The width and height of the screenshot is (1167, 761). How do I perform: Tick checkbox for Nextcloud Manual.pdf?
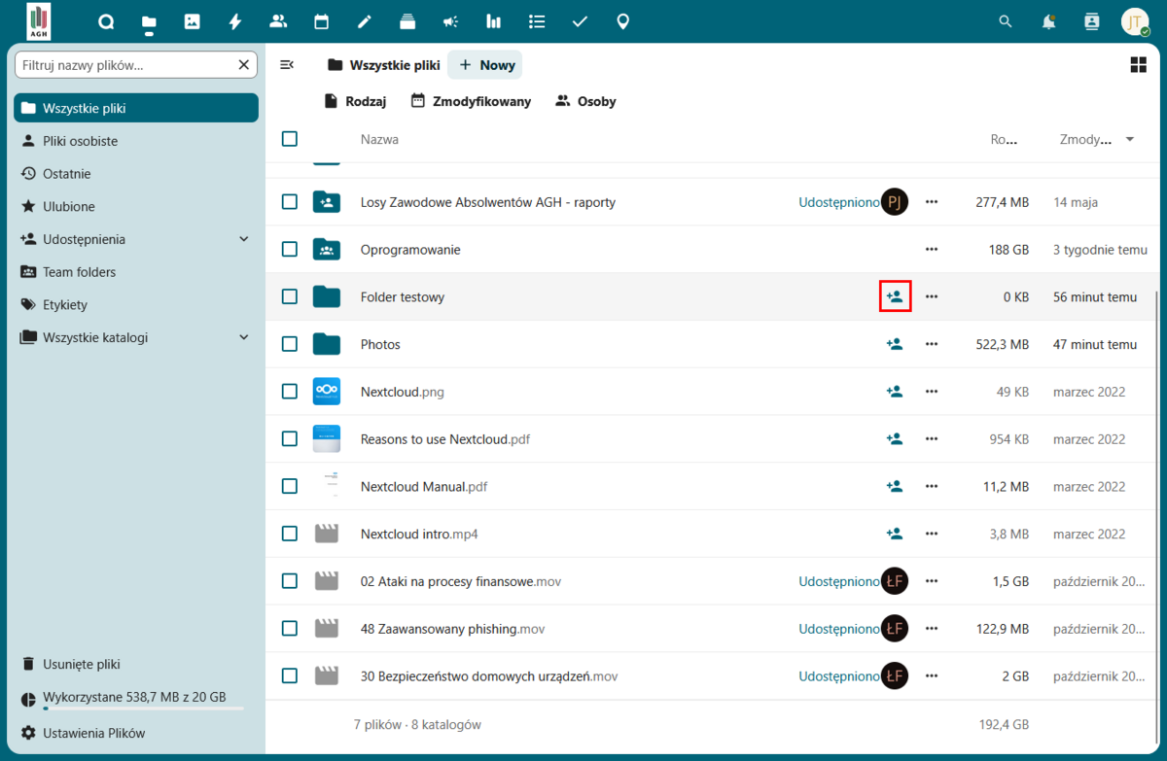tap(290, 486)
